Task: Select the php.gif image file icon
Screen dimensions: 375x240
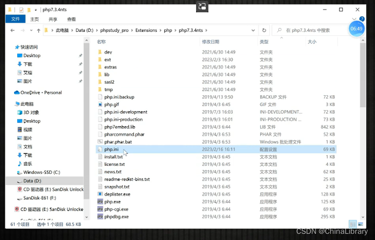Action: tap(100, 105)
